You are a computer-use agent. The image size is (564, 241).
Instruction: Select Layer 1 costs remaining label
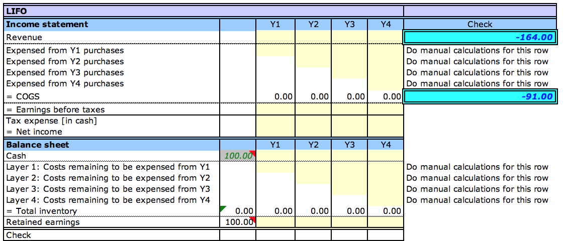[108, 167]
